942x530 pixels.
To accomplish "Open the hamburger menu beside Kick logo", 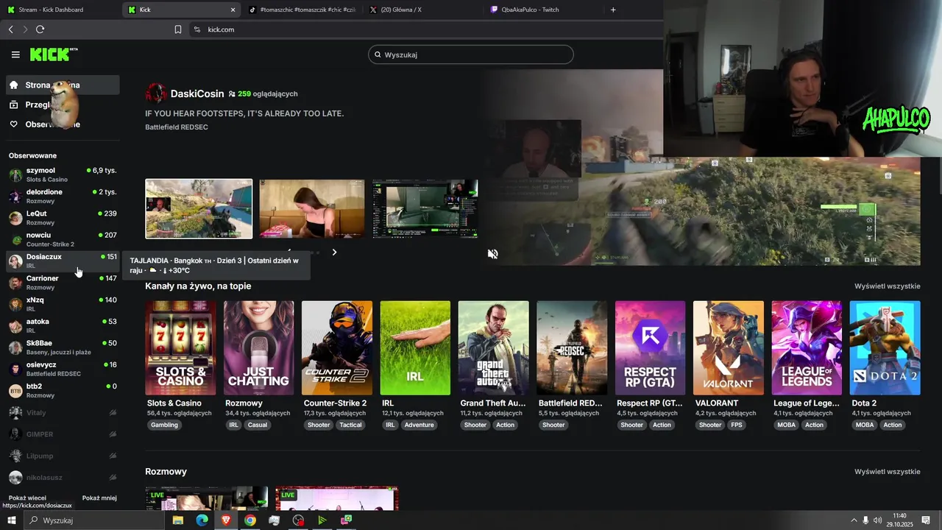I will click(x=15, y=54).
